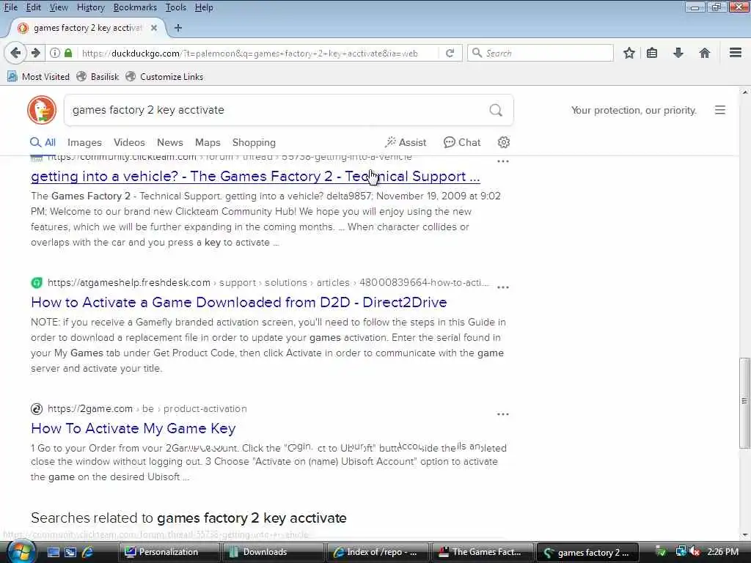Viewport: 751px width, 563px height.
Task: Click Show Desktop quick launch icon
Action: [53, 552]
